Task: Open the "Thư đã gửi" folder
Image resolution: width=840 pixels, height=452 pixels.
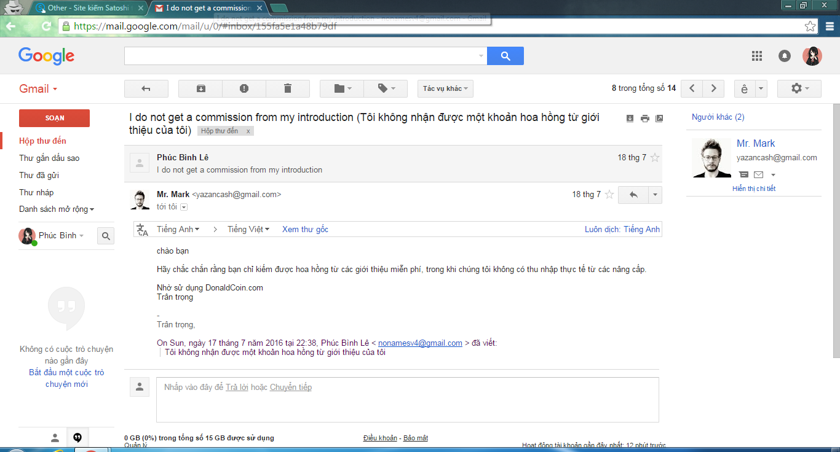Action: pyautogui.click(x=39, y=175)
